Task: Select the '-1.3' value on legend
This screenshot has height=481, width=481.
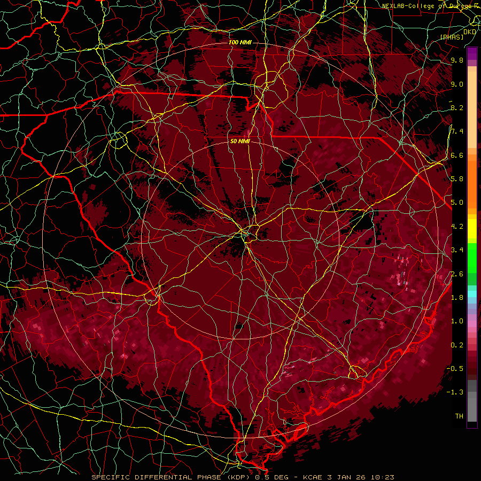Action: pyautogui.click(x=455, y=392)
